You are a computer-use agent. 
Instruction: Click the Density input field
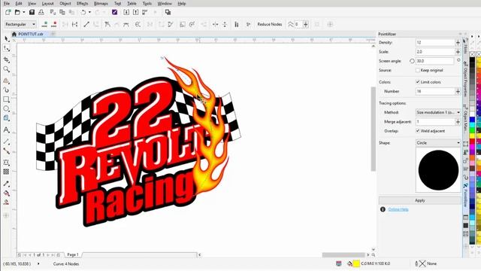(x=435, y=42)
